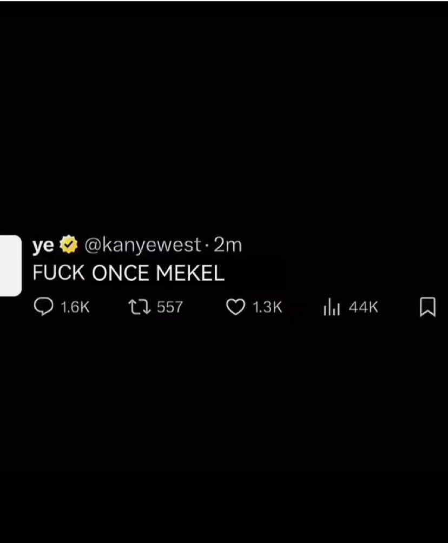Toggle retweet on the post
The image size is (448, 543).
click(x=139, y=307)
